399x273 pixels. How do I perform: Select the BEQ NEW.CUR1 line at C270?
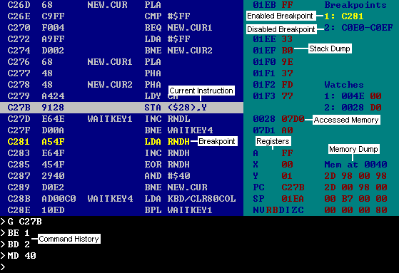[178, 28]
